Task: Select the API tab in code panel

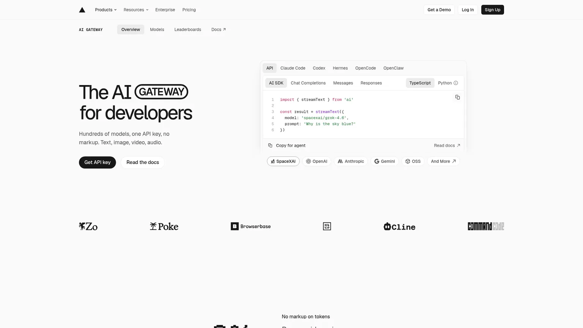Action: click(x=269, y=68)
